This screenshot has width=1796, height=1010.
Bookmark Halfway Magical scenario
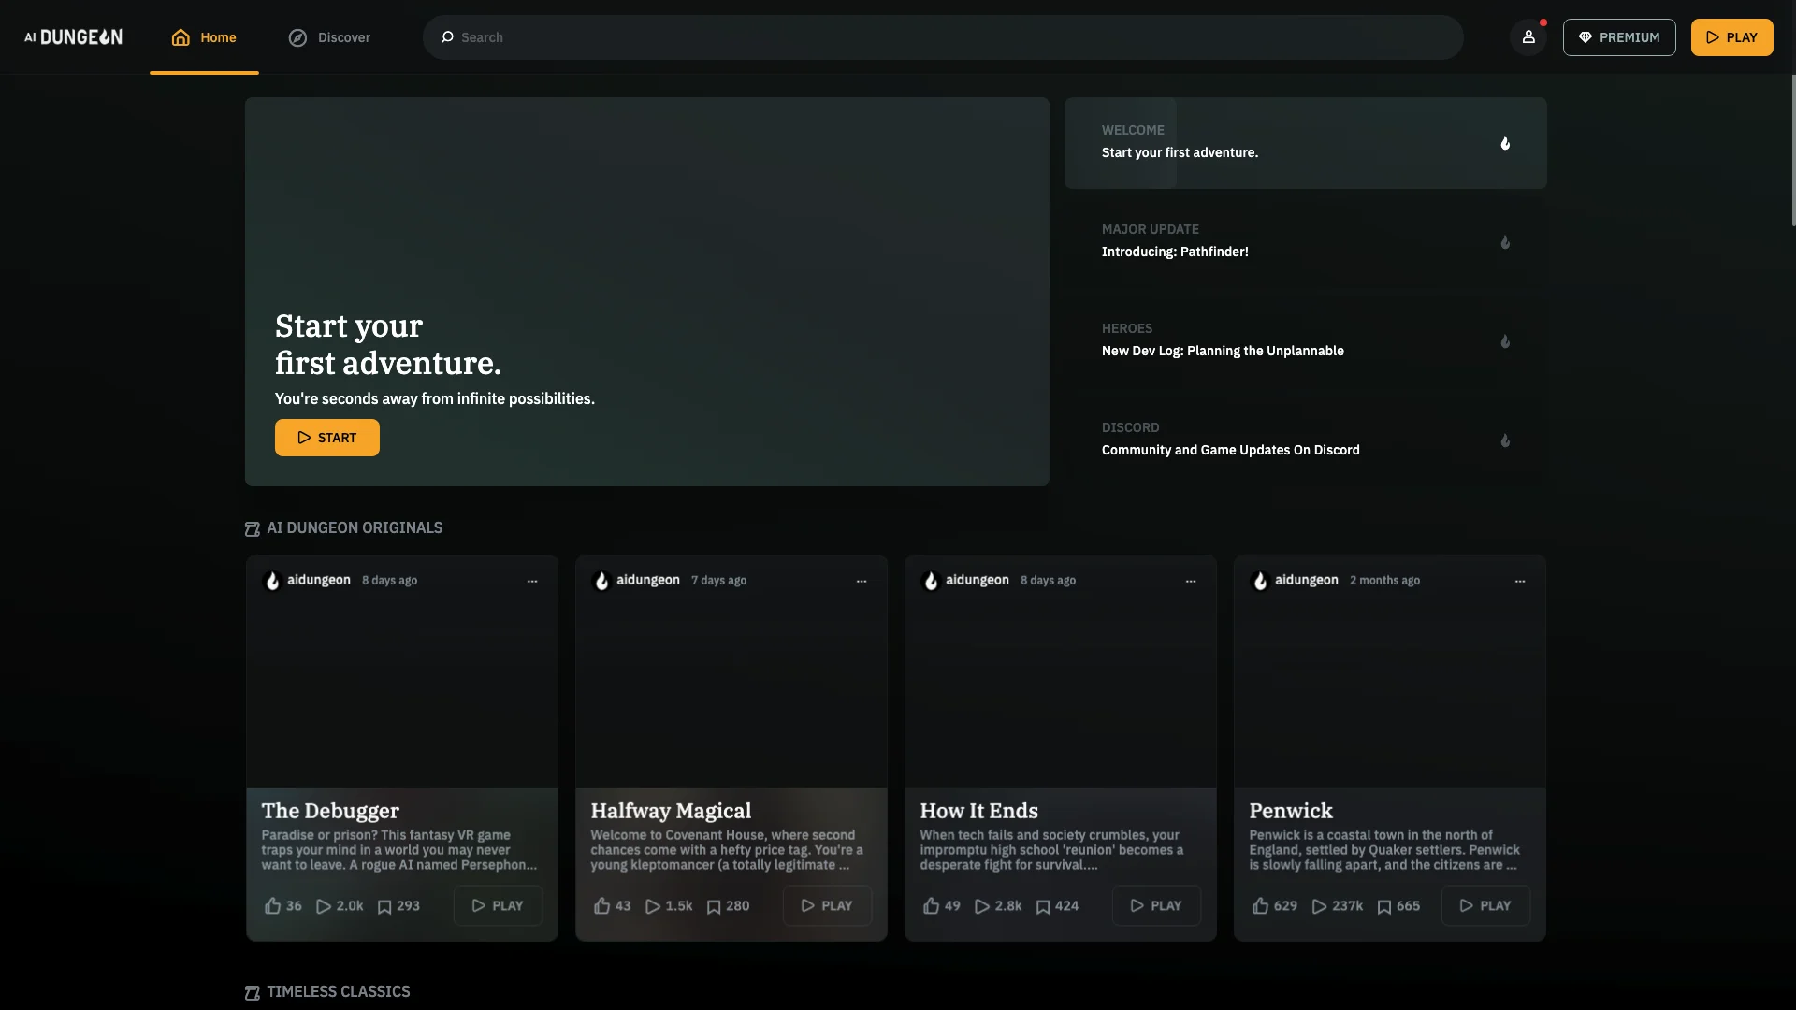714,906
